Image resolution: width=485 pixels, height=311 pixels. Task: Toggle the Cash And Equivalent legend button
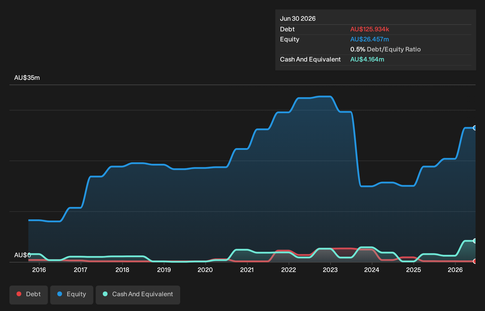(138, 295)
